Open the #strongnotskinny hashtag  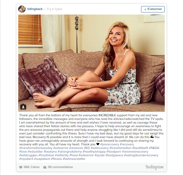click(70, 152)
